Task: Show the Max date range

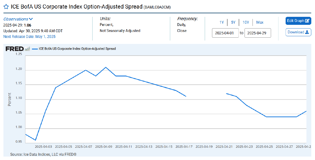Action: (x=260, y=22)
